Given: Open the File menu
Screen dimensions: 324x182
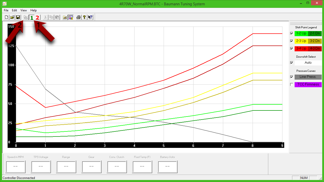Looking at the screenshot, I should point(6,10).
